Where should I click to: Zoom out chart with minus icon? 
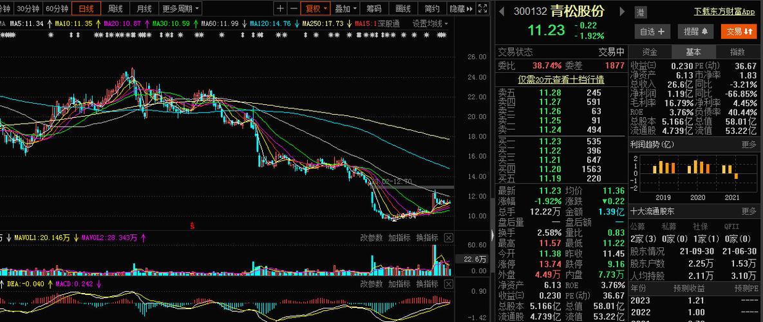point(294,8)
